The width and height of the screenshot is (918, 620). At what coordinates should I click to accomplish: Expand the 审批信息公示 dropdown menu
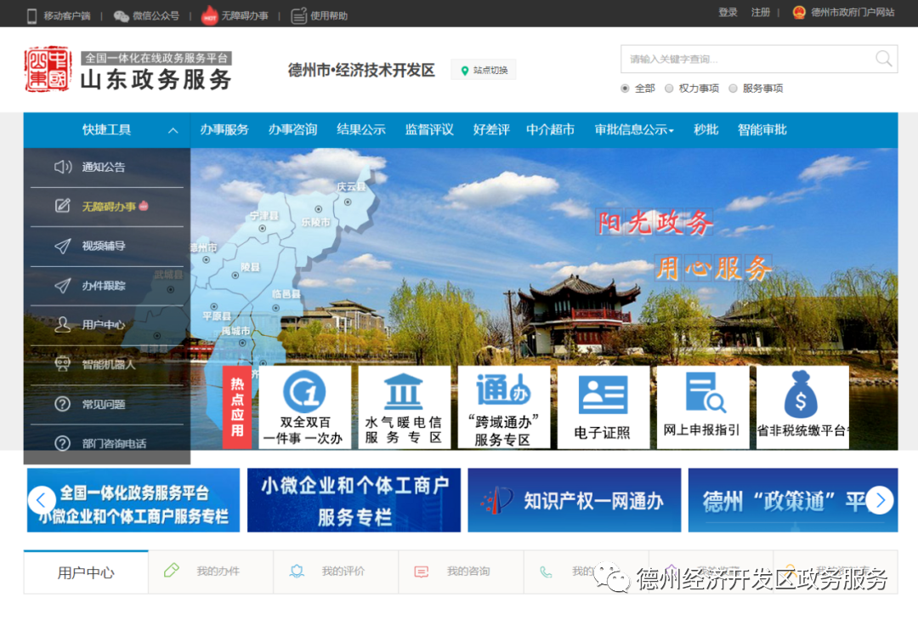point(634,130)
